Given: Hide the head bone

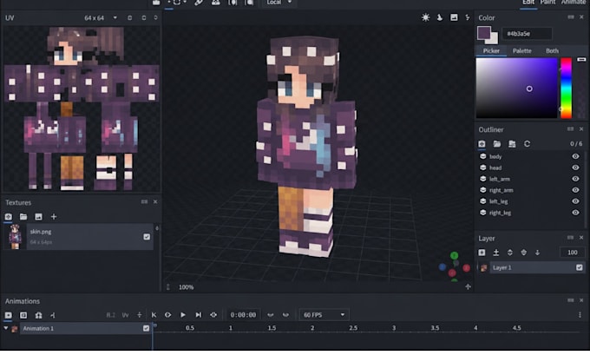Looking at the screenshot, I should (575, 168).
